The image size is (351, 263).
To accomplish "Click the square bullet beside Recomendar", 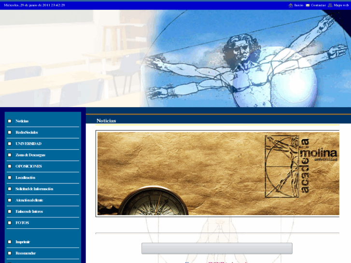I will coord(10,253).
